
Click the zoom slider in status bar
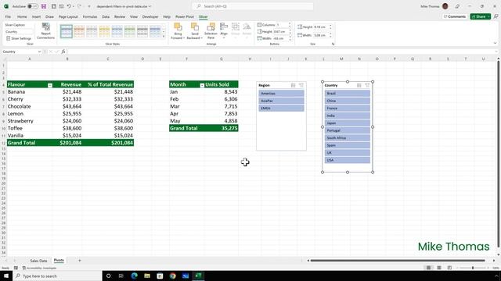point(473,268)
